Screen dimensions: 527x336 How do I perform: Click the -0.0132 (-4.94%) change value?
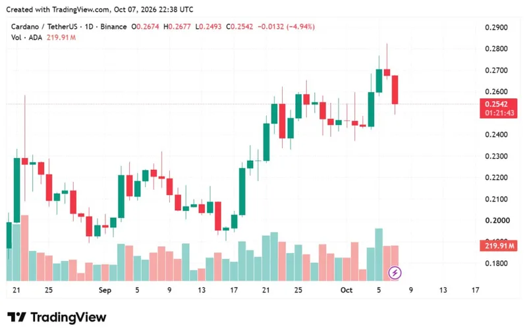click(286, 26)
